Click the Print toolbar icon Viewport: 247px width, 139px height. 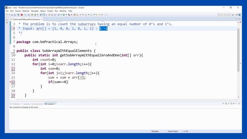(x=18, y=15)
